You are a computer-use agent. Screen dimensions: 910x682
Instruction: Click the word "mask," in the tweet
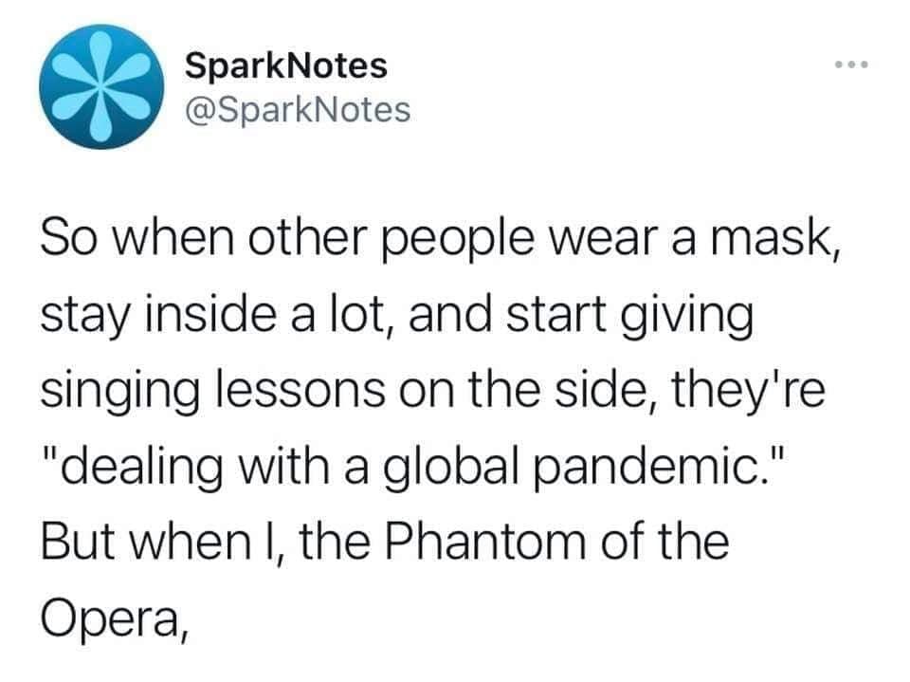coord(776,239)
